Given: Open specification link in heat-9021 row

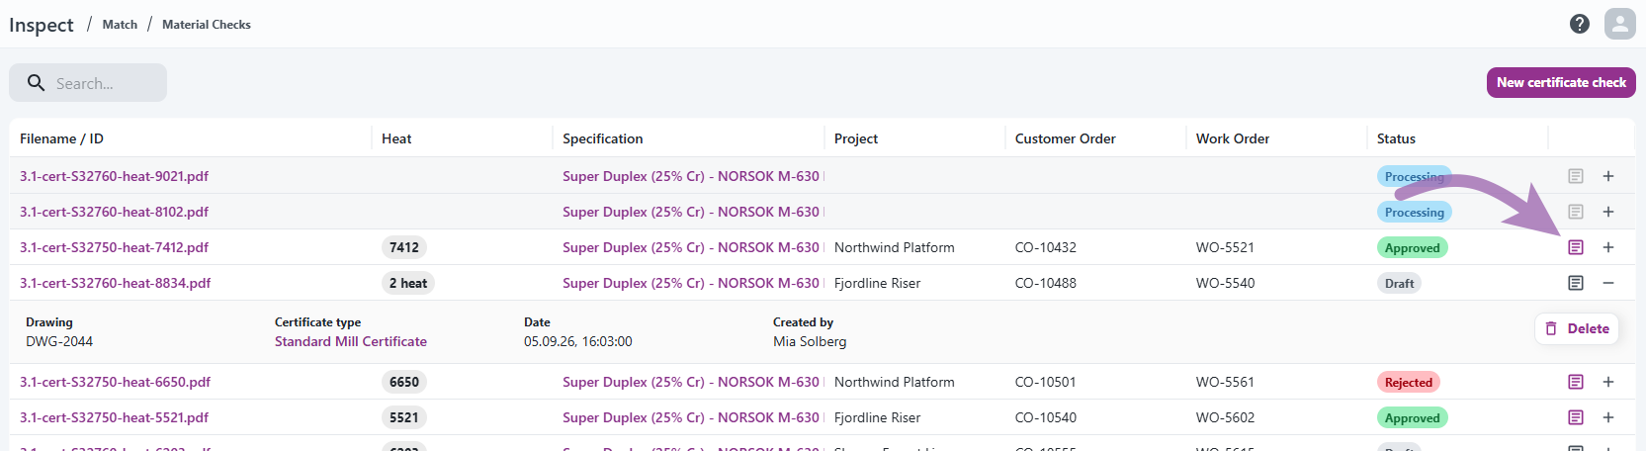Looking at the screenshot, I should tap(691, 176).
